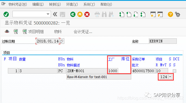
Task: Click PO item cell 10
Action: (x=162, y=71)
